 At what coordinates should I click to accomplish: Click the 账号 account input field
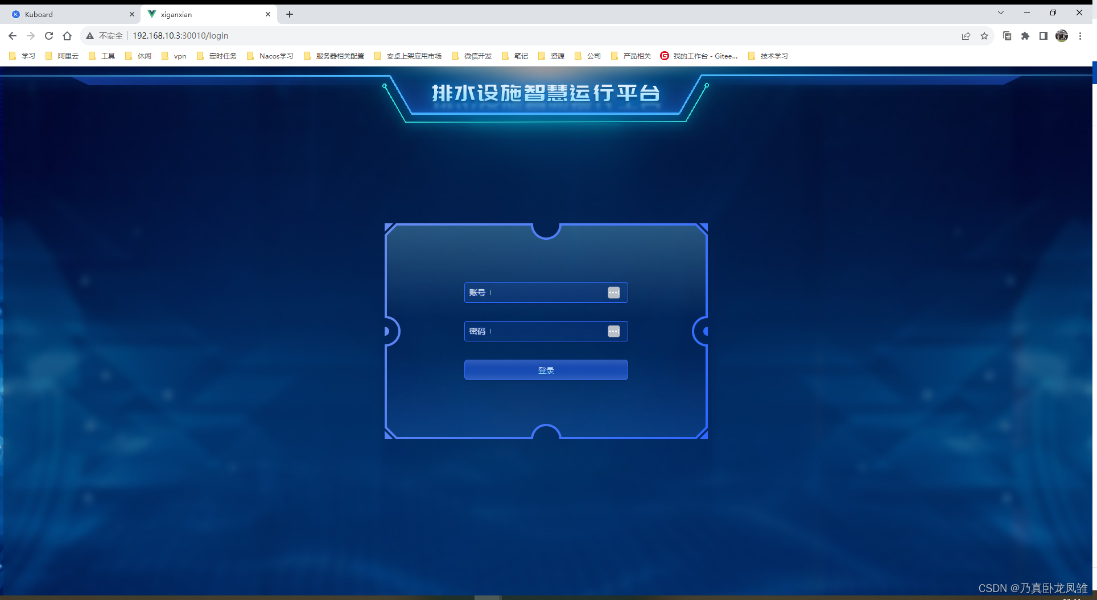coord(546,293)
